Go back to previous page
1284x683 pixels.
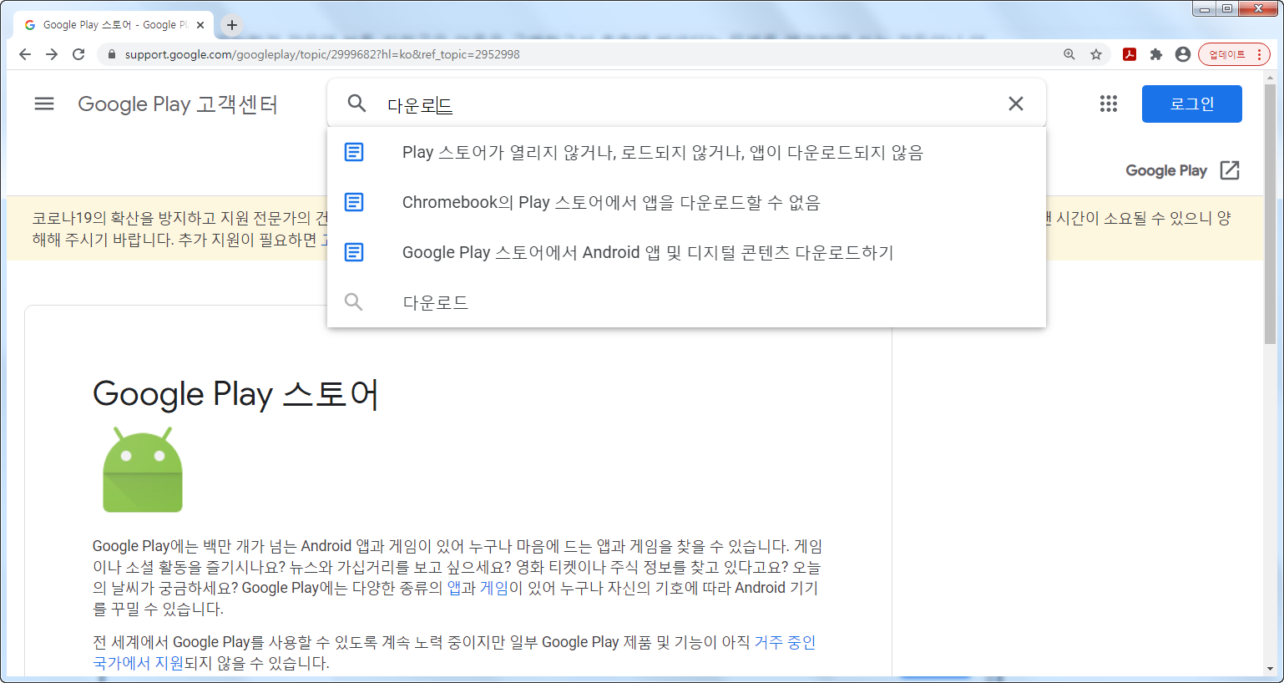[x=25, y=54]
